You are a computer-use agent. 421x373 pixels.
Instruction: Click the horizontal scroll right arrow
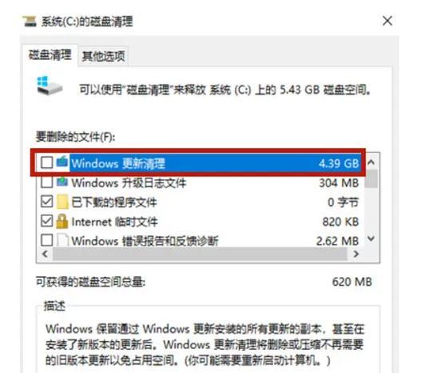click(356, 254)
